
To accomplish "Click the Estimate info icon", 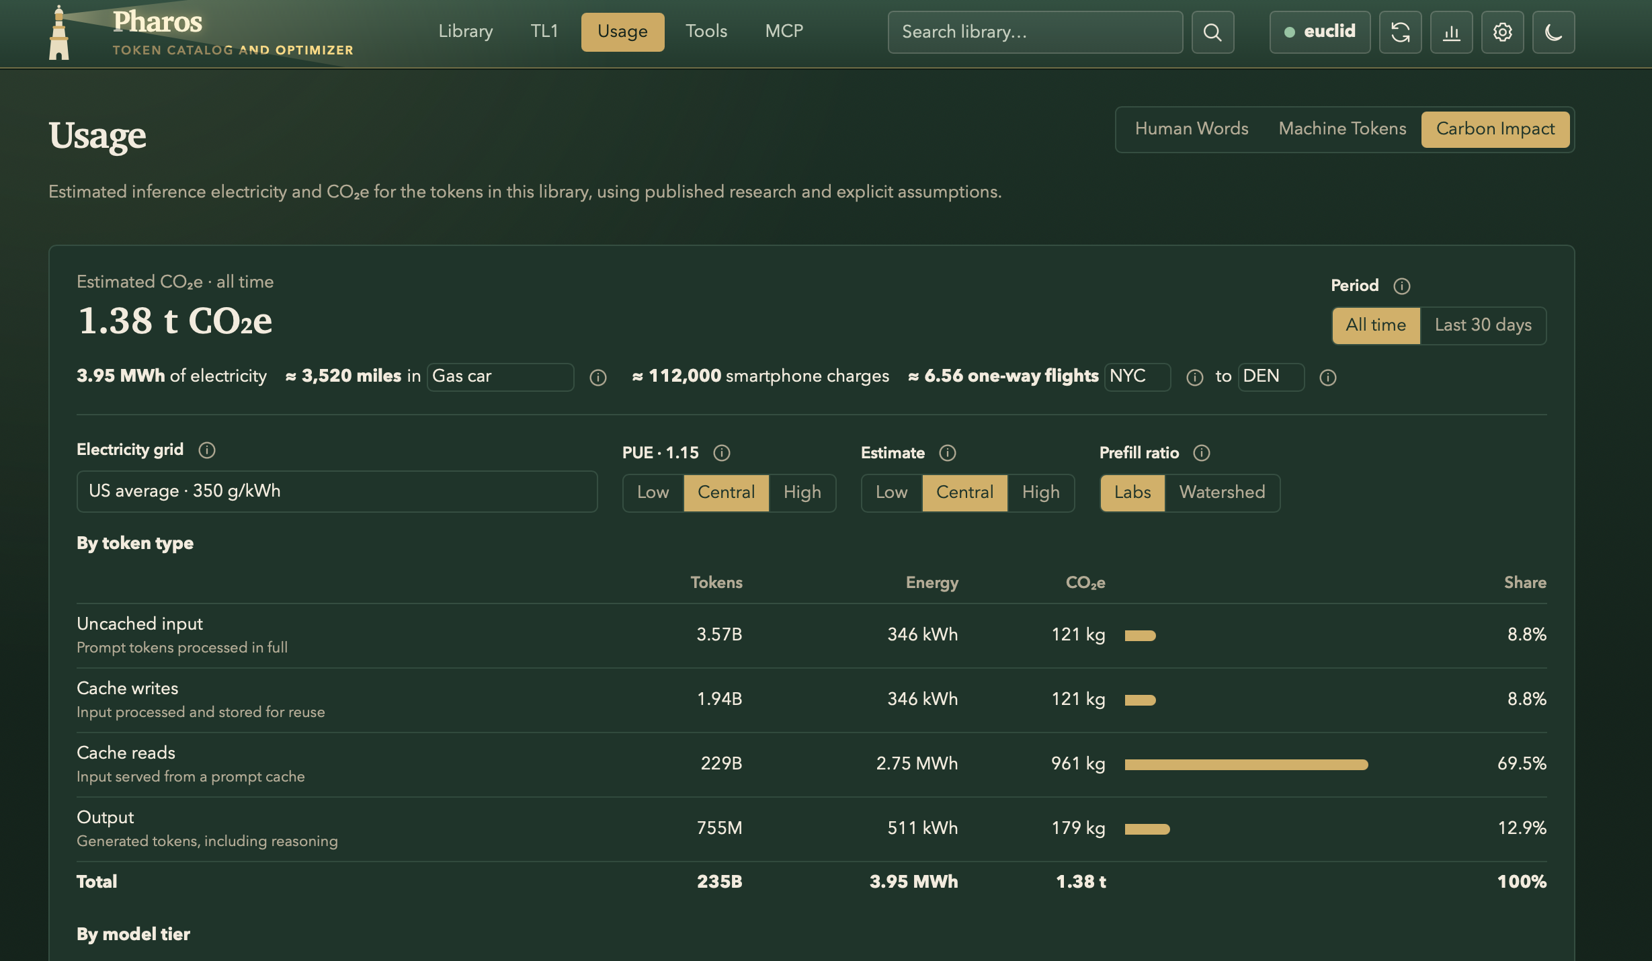I will pyautogui.click(x=947, y=453).
